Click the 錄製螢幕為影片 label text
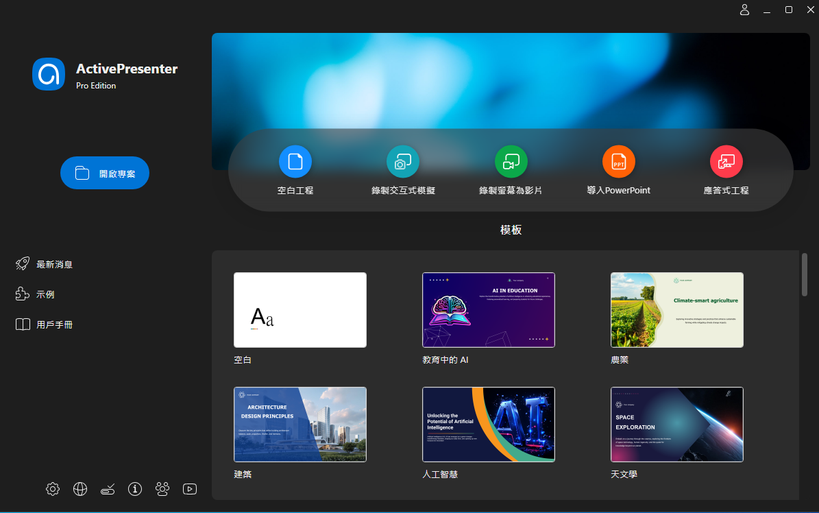Image resolution: width=819 pixels, height=513 pixels. 511,191
